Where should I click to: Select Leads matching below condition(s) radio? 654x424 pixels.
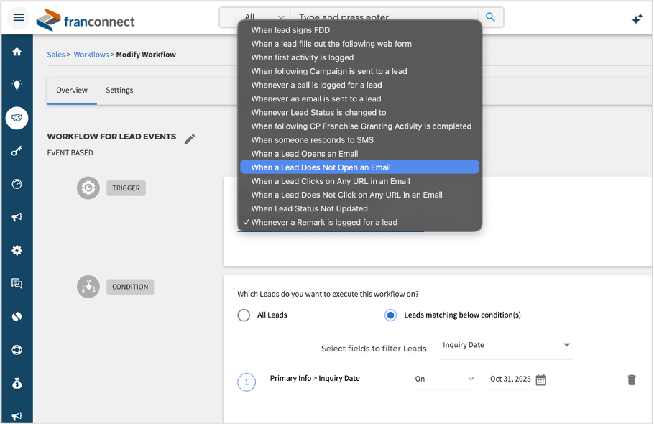pos(390,315)
